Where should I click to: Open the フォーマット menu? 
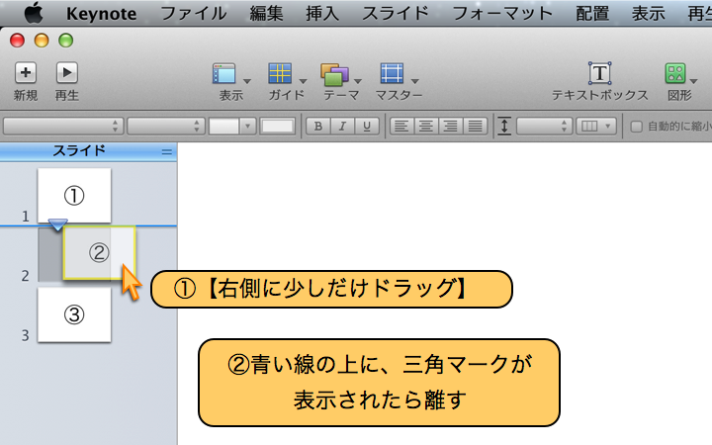click(502, 13)
